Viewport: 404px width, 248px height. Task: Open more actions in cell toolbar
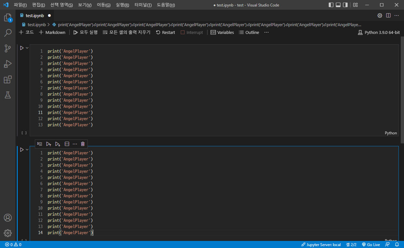pos(75,144)
